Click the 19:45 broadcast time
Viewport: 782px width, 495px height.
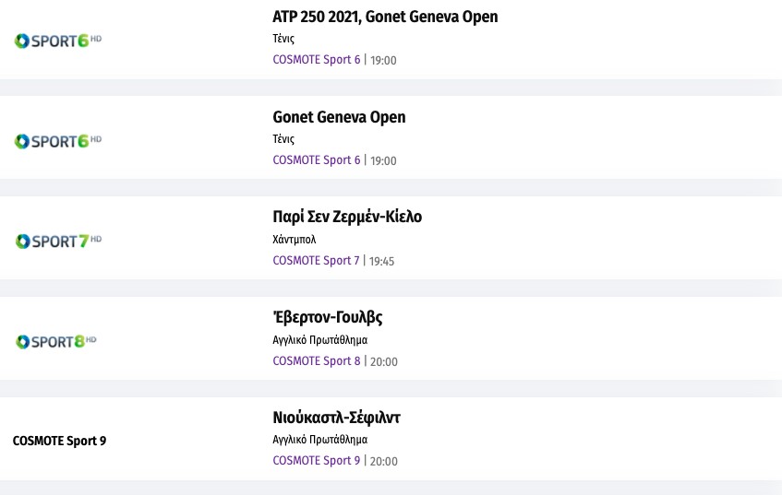point(381,261)
